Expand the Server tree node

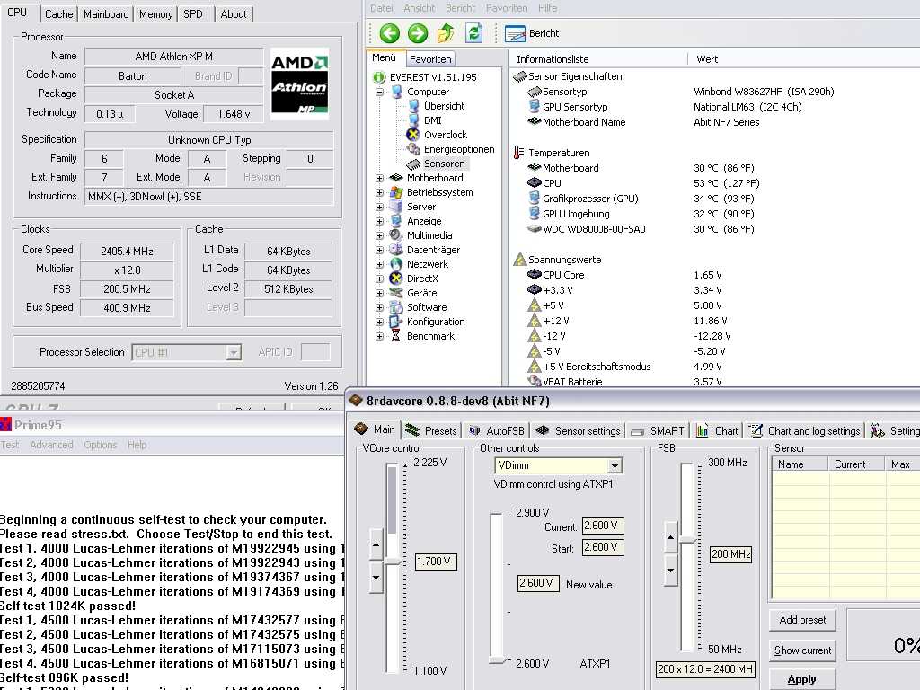[x=380, y=207]
